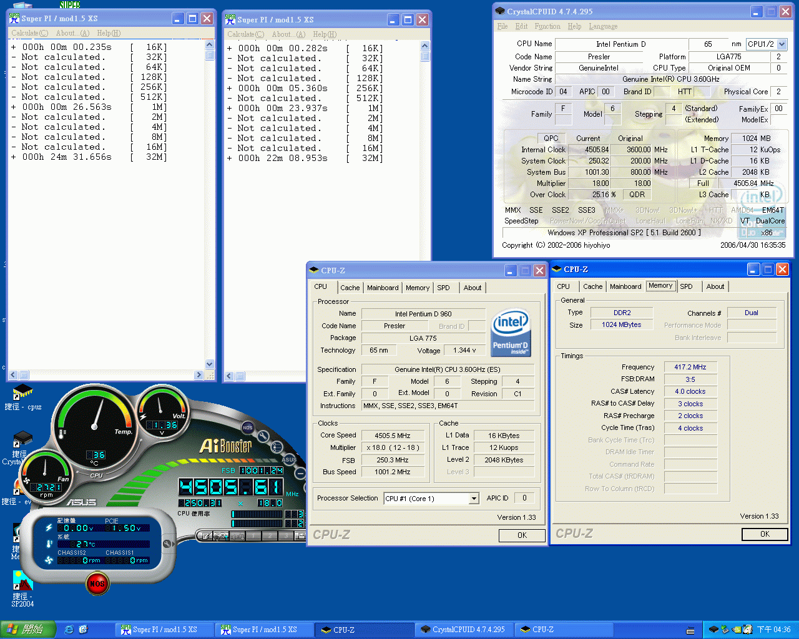Switch to first Super PI taskbar button
The width and height of the screenshot is (799, 639).
(x=164, y=630)
